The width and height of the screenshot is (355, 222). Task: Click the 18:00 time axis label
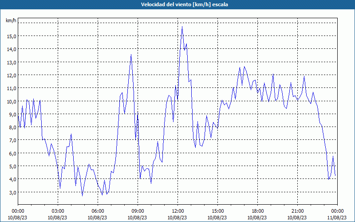258,211
